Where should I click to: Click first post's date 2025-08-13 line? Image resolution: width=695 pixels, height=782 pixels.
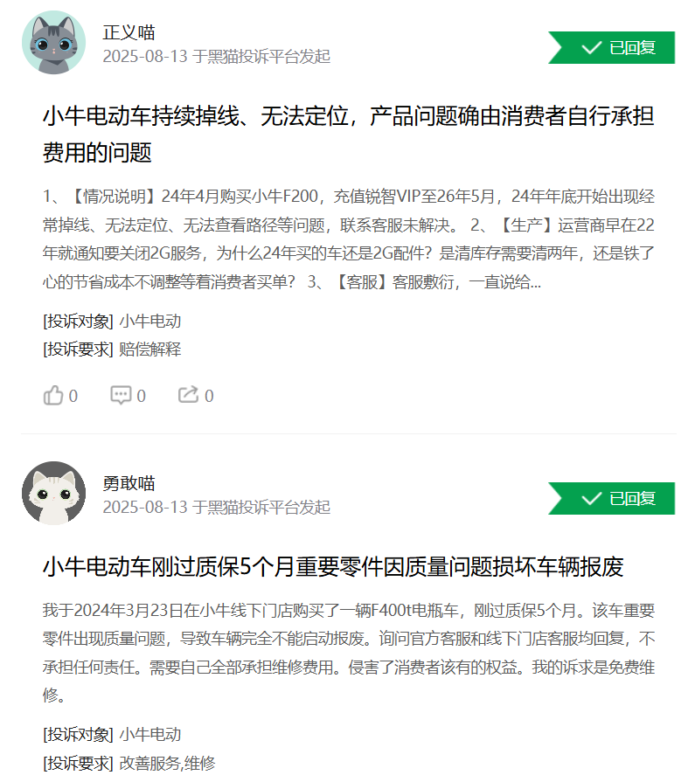(217, 56)
